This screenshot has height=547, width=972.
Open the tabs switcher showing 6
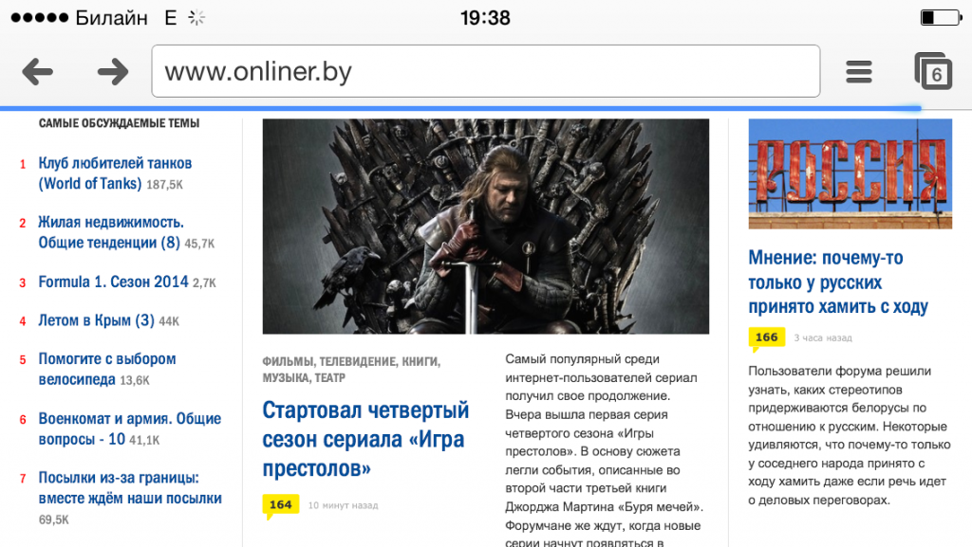tap(934, 71)
